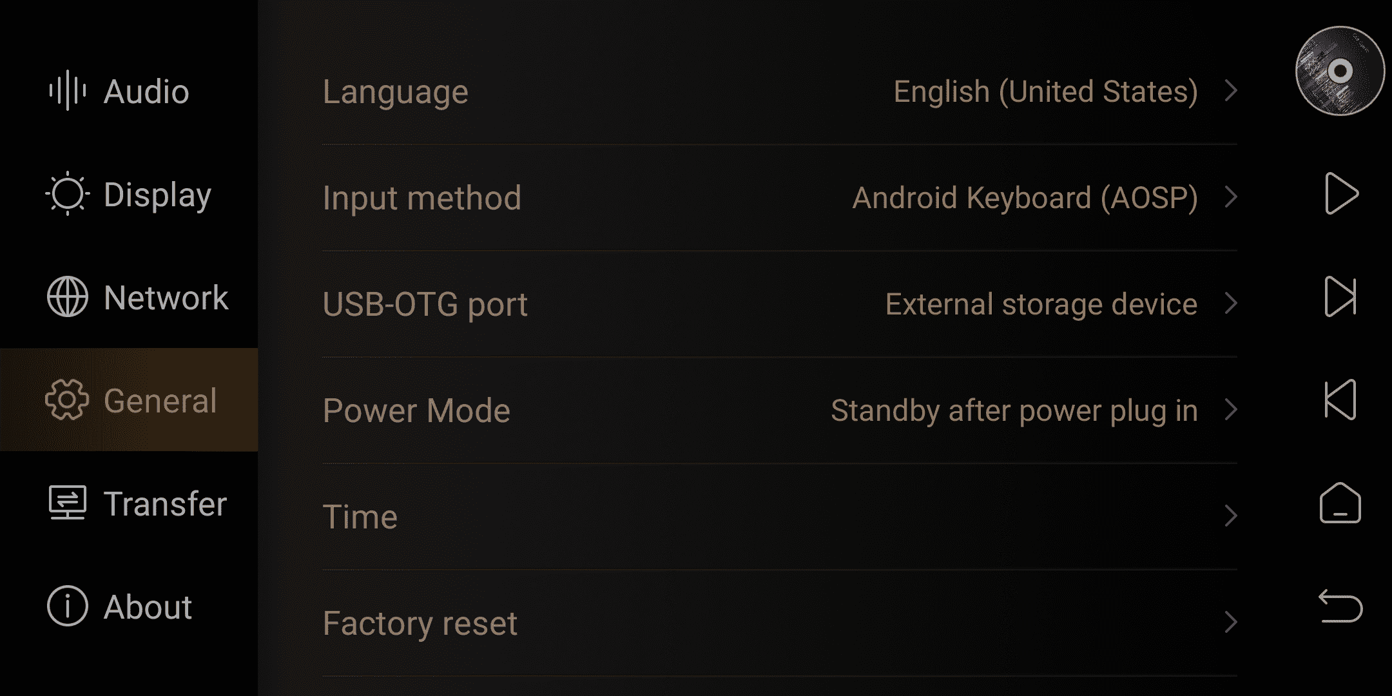Click the Transfer monitor icon
Screen dimensions: 1392x696
68,503
